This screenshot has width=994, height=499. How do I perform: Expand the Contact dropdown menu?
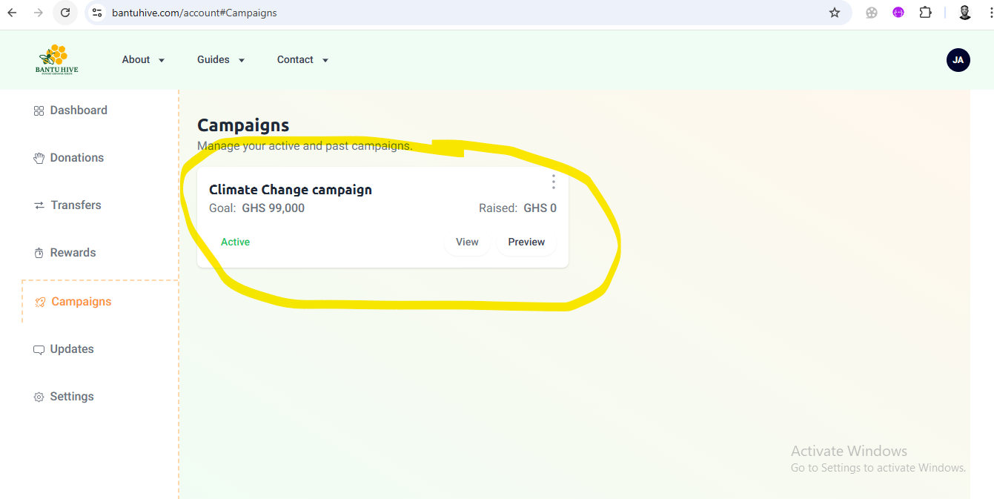click(302, 60)
